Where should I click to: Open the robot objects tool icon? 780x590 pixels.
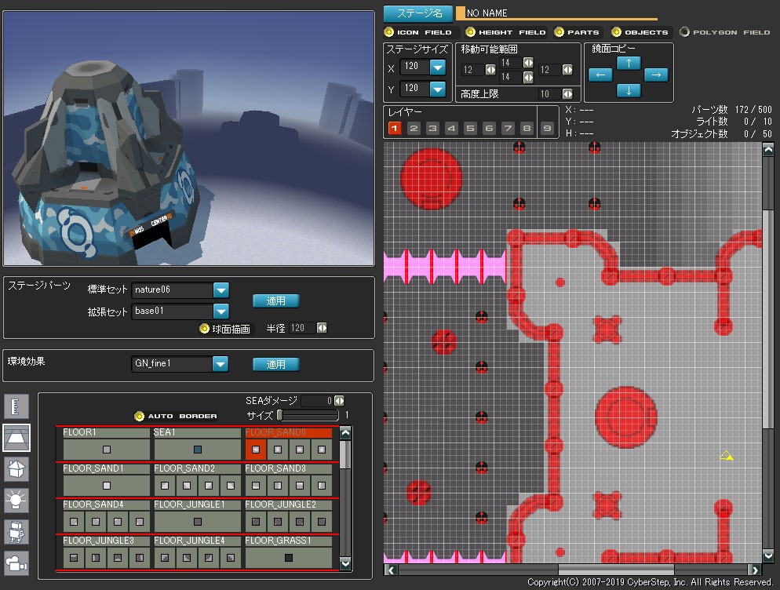(x=16, y=531)
